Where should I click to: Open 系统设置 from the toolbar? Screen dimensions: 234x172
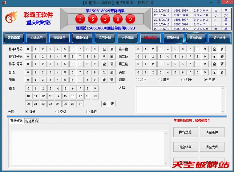pos(14,38)
